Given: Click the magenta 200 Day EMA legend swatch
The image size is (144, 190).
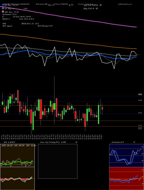Looking at the screenshot, I should (3, 12).
